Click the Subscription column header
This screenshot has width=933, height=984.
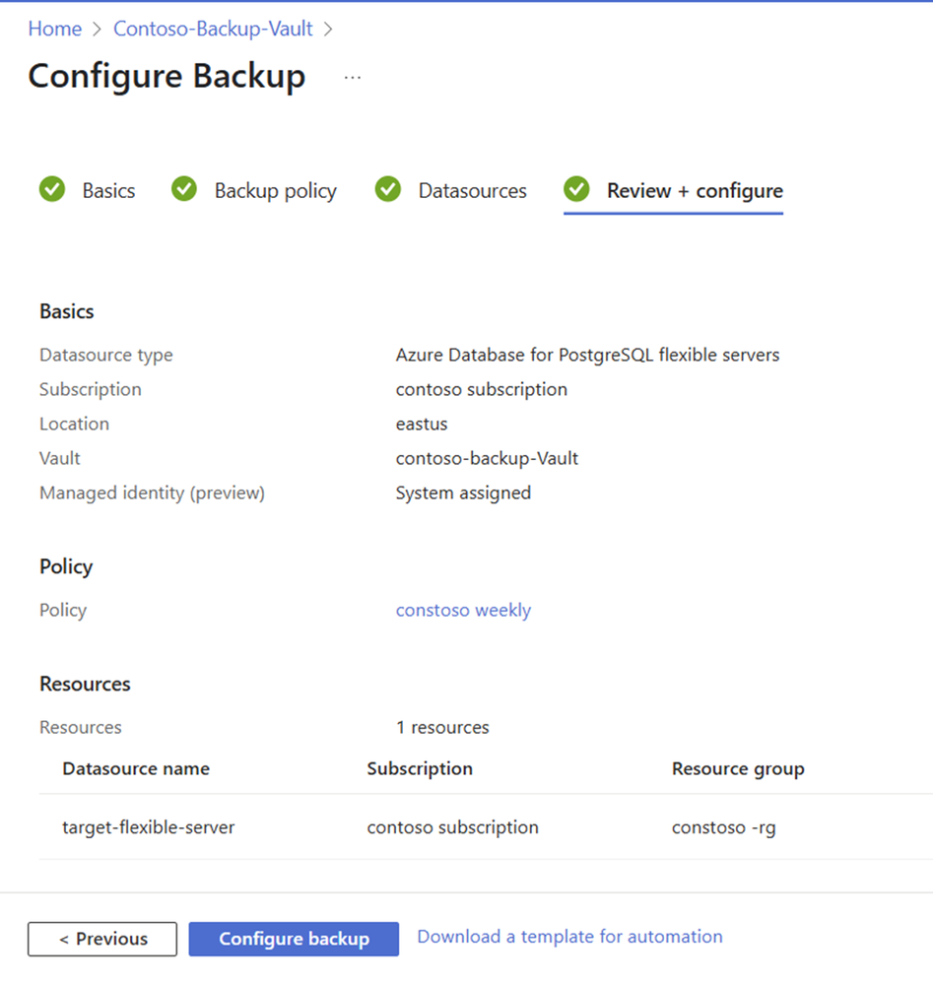(x=420, y=769)
